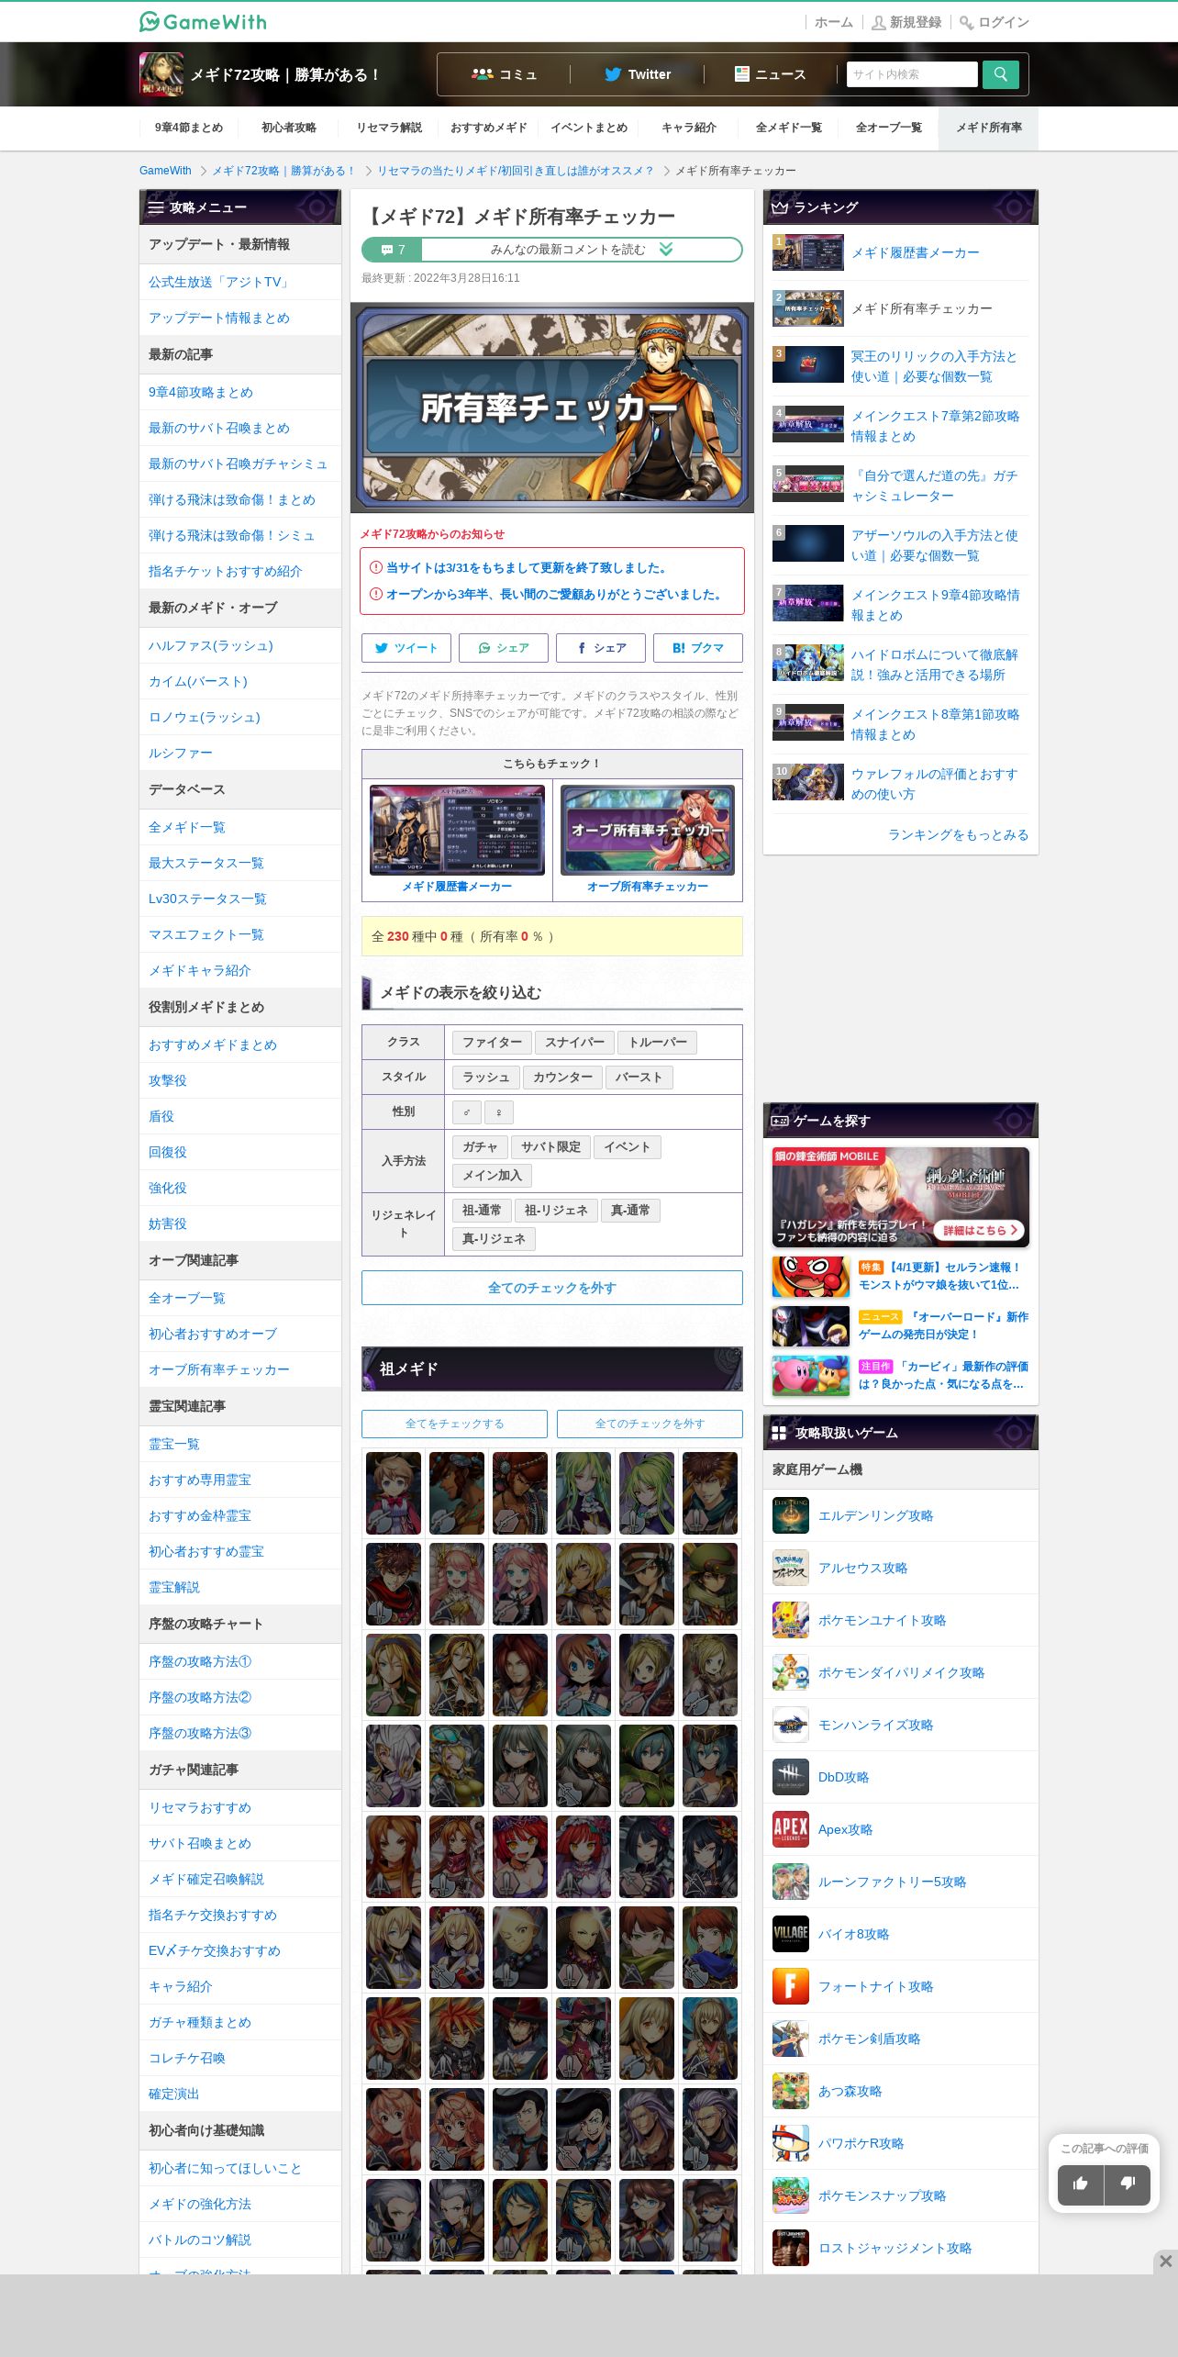Share via the ツイート button

406,648
